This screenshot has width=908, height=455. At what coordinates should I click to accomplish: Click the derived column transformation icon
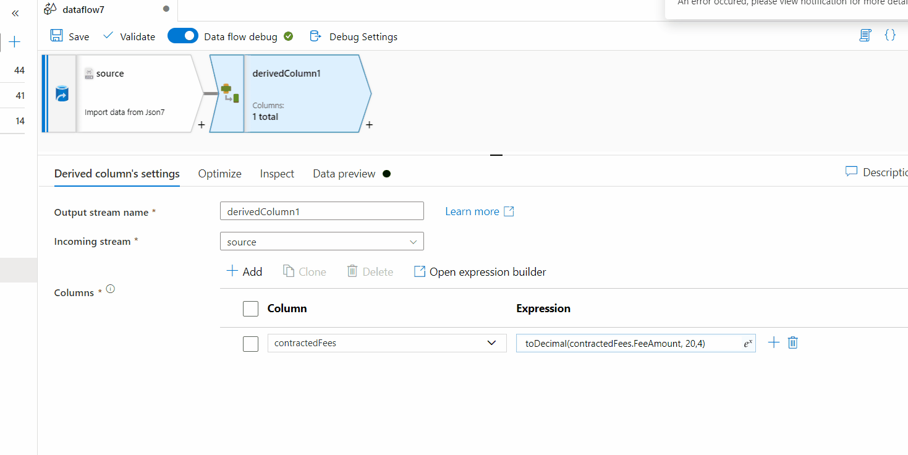230,93
